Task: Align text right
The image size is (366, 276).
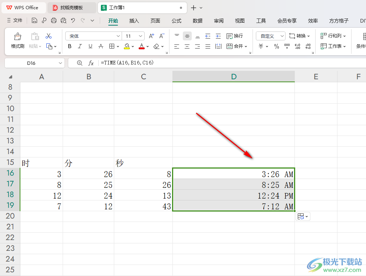Action: tap(198, 46)
